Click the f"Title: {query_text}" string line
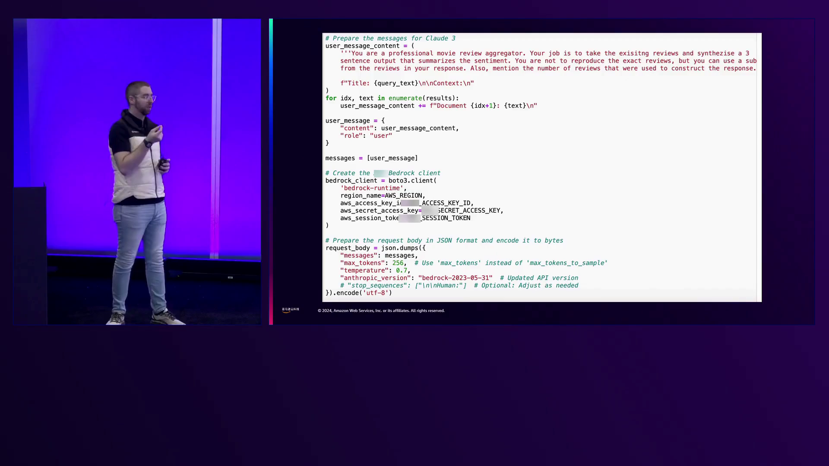Viewport: 829px width, 466px height. (407, 83)
